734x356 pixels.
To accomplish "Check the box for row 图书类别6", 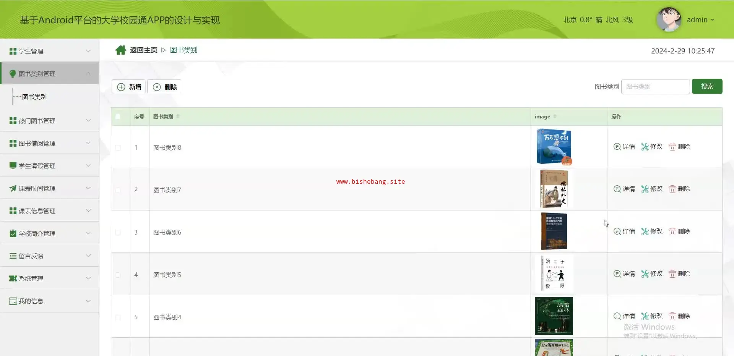I will pos(118,233).
